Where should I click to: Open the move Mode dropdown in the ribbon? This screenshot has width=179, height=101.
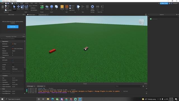pyautogui.click(x=36, y=6)
